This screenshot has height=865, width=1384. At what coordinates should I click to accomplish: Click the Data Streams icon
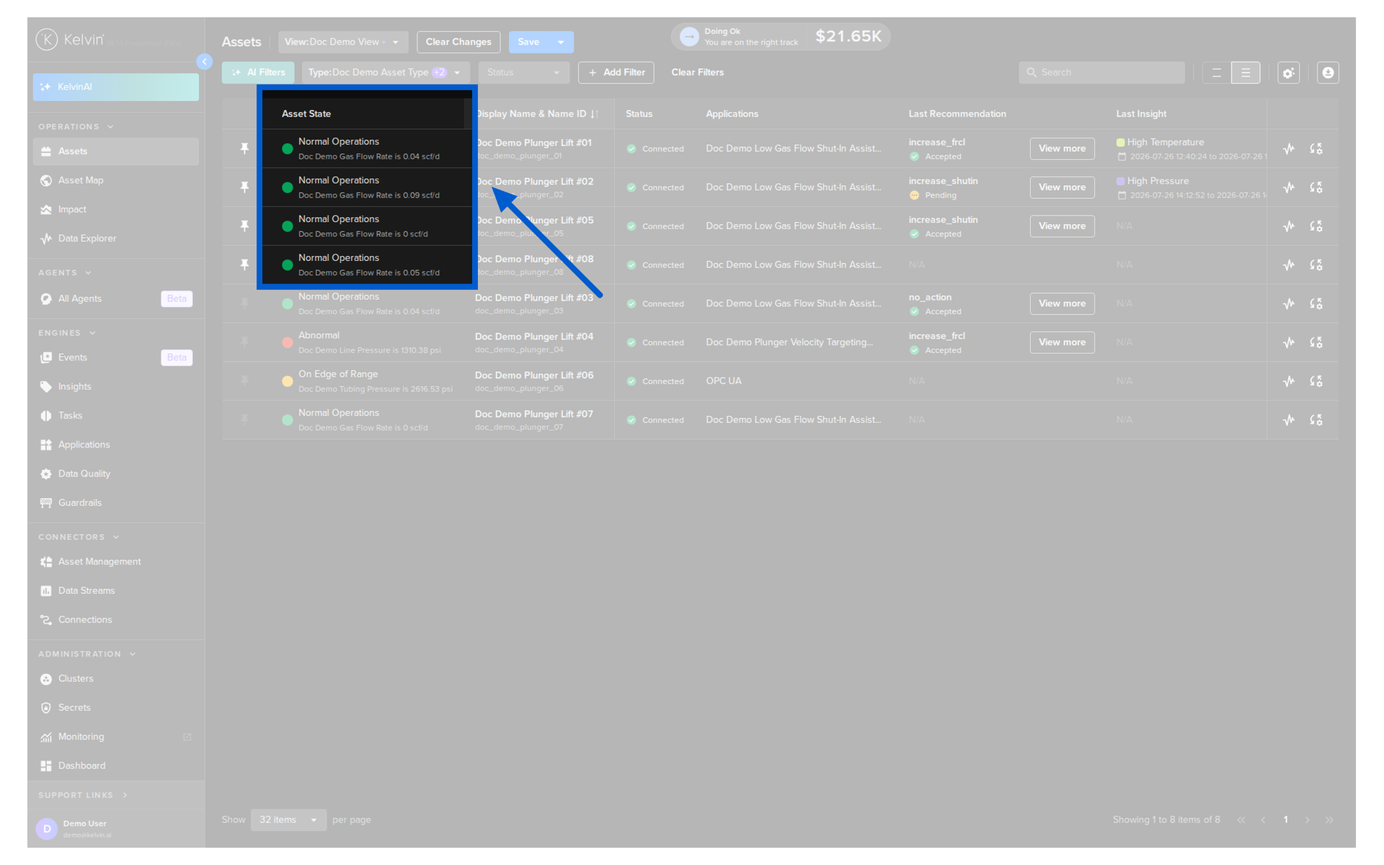46,590
